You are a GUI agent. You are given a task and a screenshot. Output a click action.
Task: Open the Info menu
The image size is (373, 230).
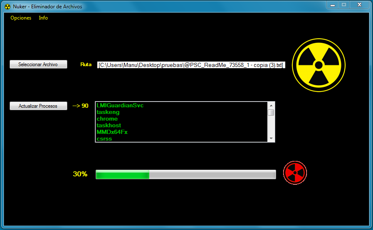(x=43, y=18)
